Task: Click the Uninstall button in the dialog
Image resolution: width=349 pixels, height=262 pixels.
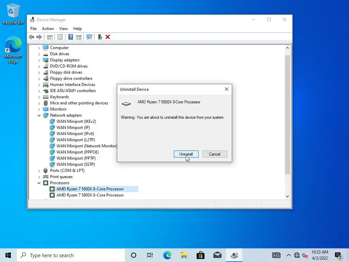Action: coord(186,154)
